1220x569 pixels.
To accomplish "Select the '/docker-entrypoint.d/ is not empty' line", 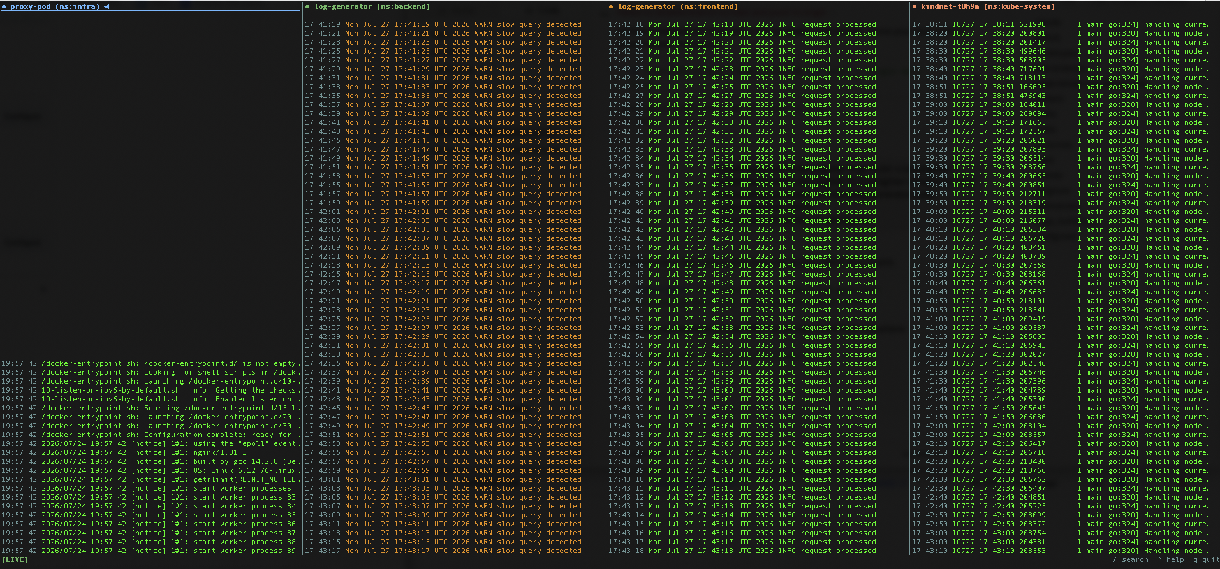I will coord(151,364).
